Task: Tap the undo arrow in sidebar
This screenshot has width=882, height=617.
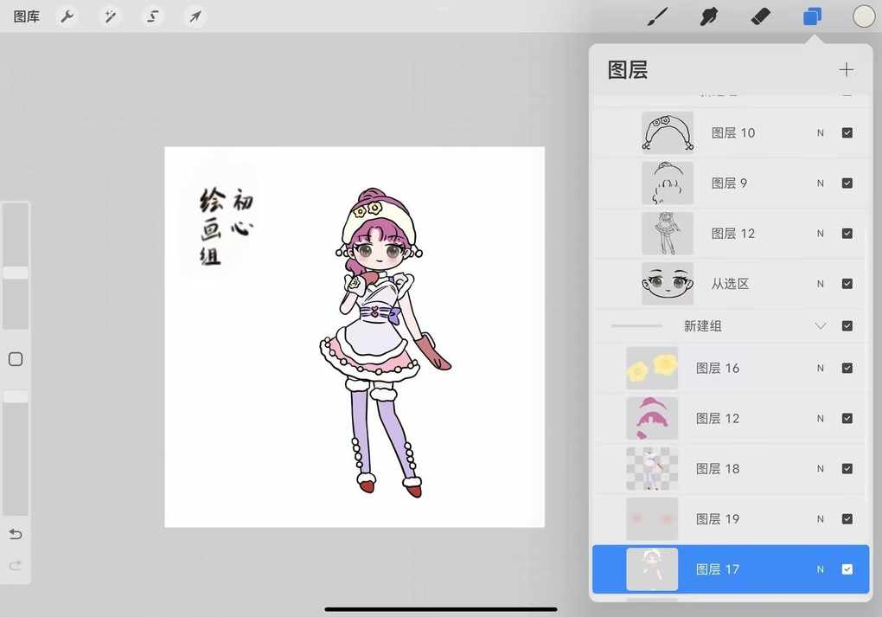Action: [16, 534]
